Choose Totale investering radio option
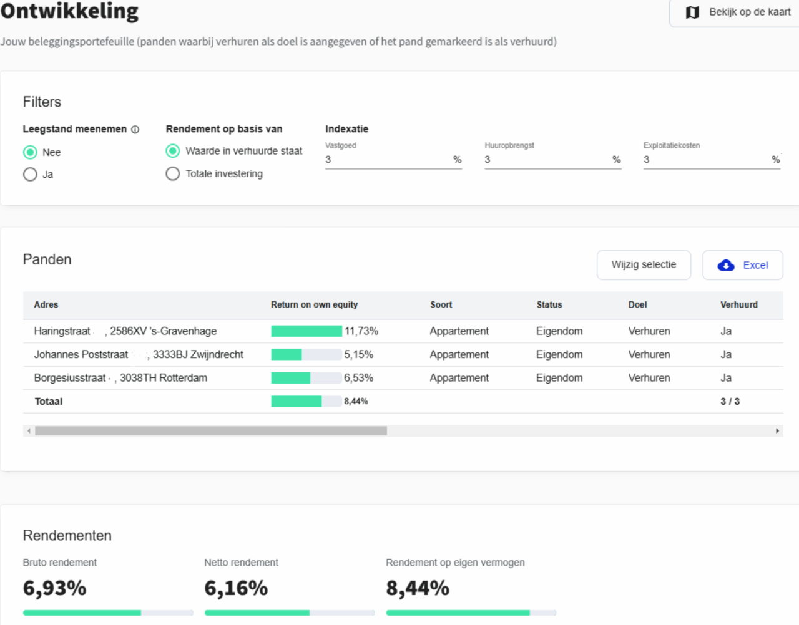Image resolution: width=799 pixels, height=625 pixels. (x=173, y=173)
